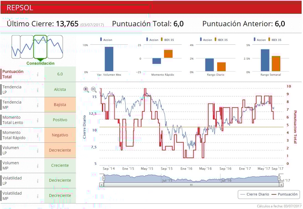Click right handle of chart range navigator

click(x=279, y=178)
